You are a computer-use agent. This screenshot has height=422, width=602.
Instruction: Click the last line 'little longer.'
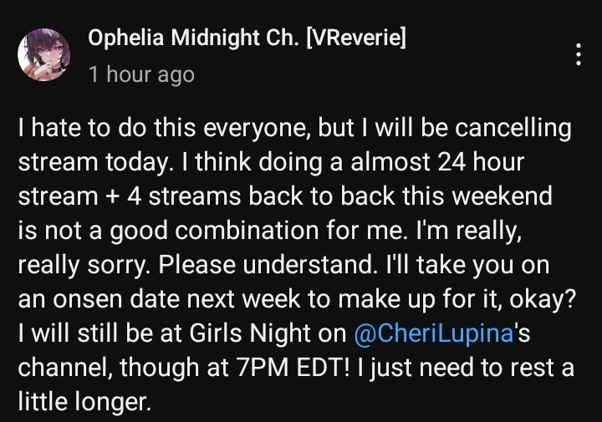tap(84, 402)
